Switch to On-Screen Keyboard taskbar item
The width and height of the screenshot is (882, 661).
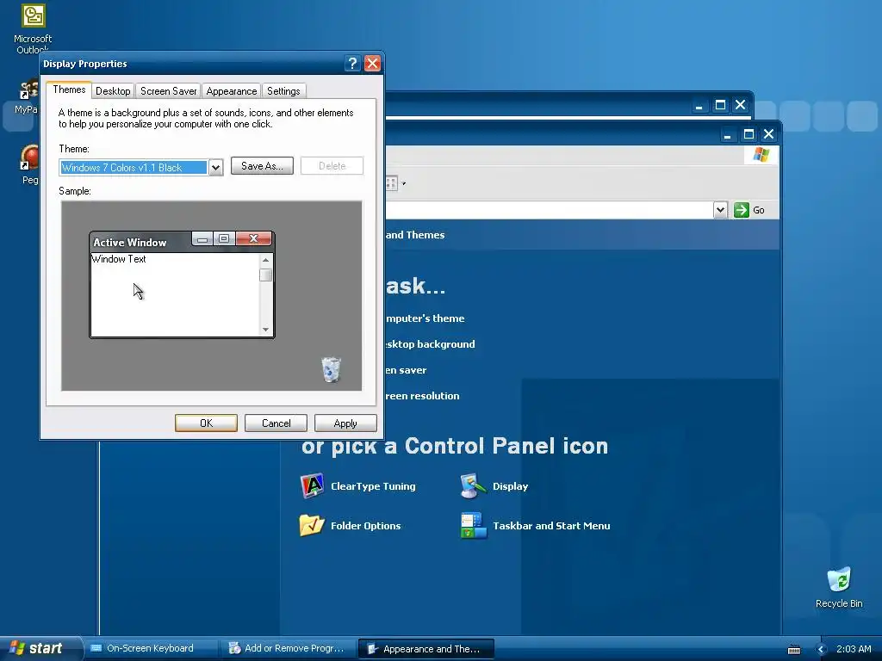click(151, 649)
